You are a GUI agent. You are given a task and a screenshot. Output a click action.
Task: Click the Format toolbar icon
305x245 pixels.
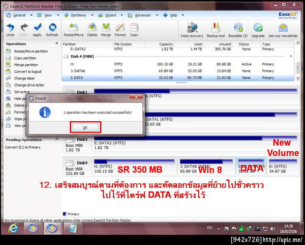click(120, 28)
